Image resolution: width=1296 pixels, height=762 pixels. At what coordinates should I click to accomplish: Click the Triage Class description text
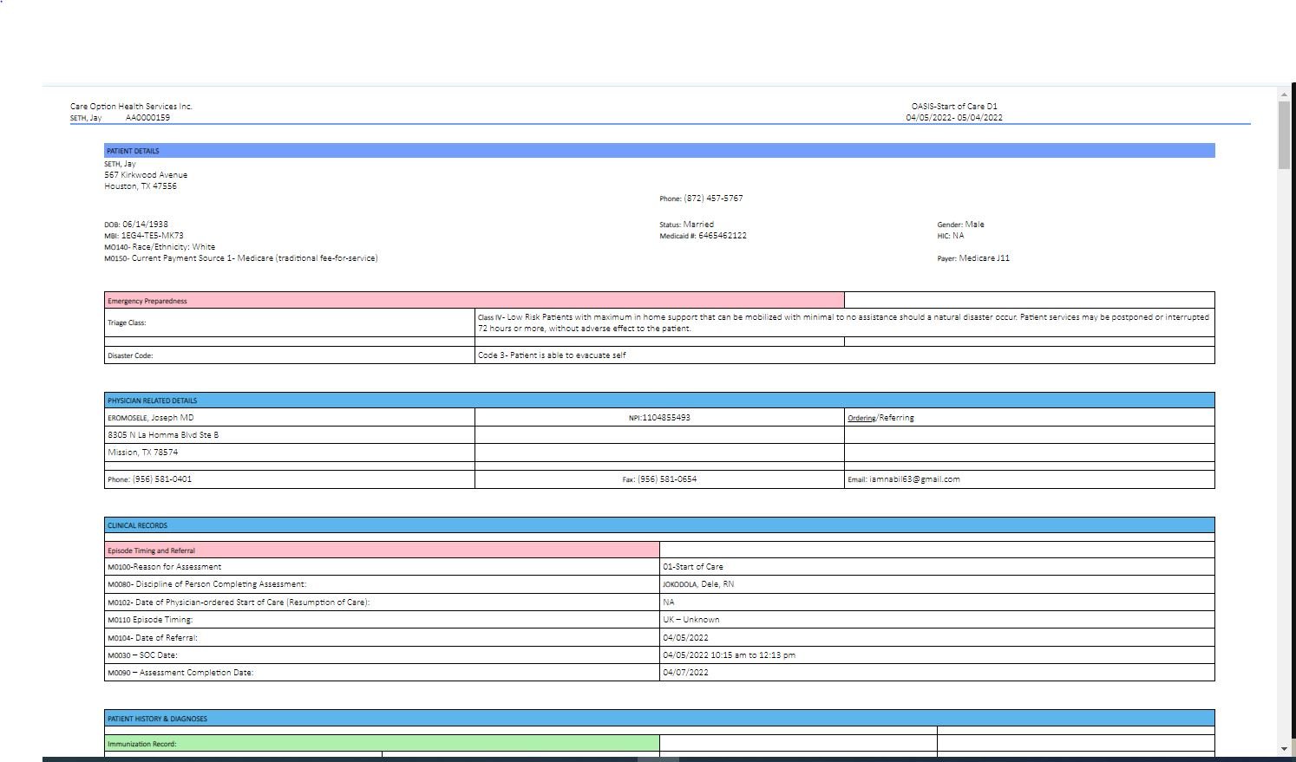click(x=841, y=322)
